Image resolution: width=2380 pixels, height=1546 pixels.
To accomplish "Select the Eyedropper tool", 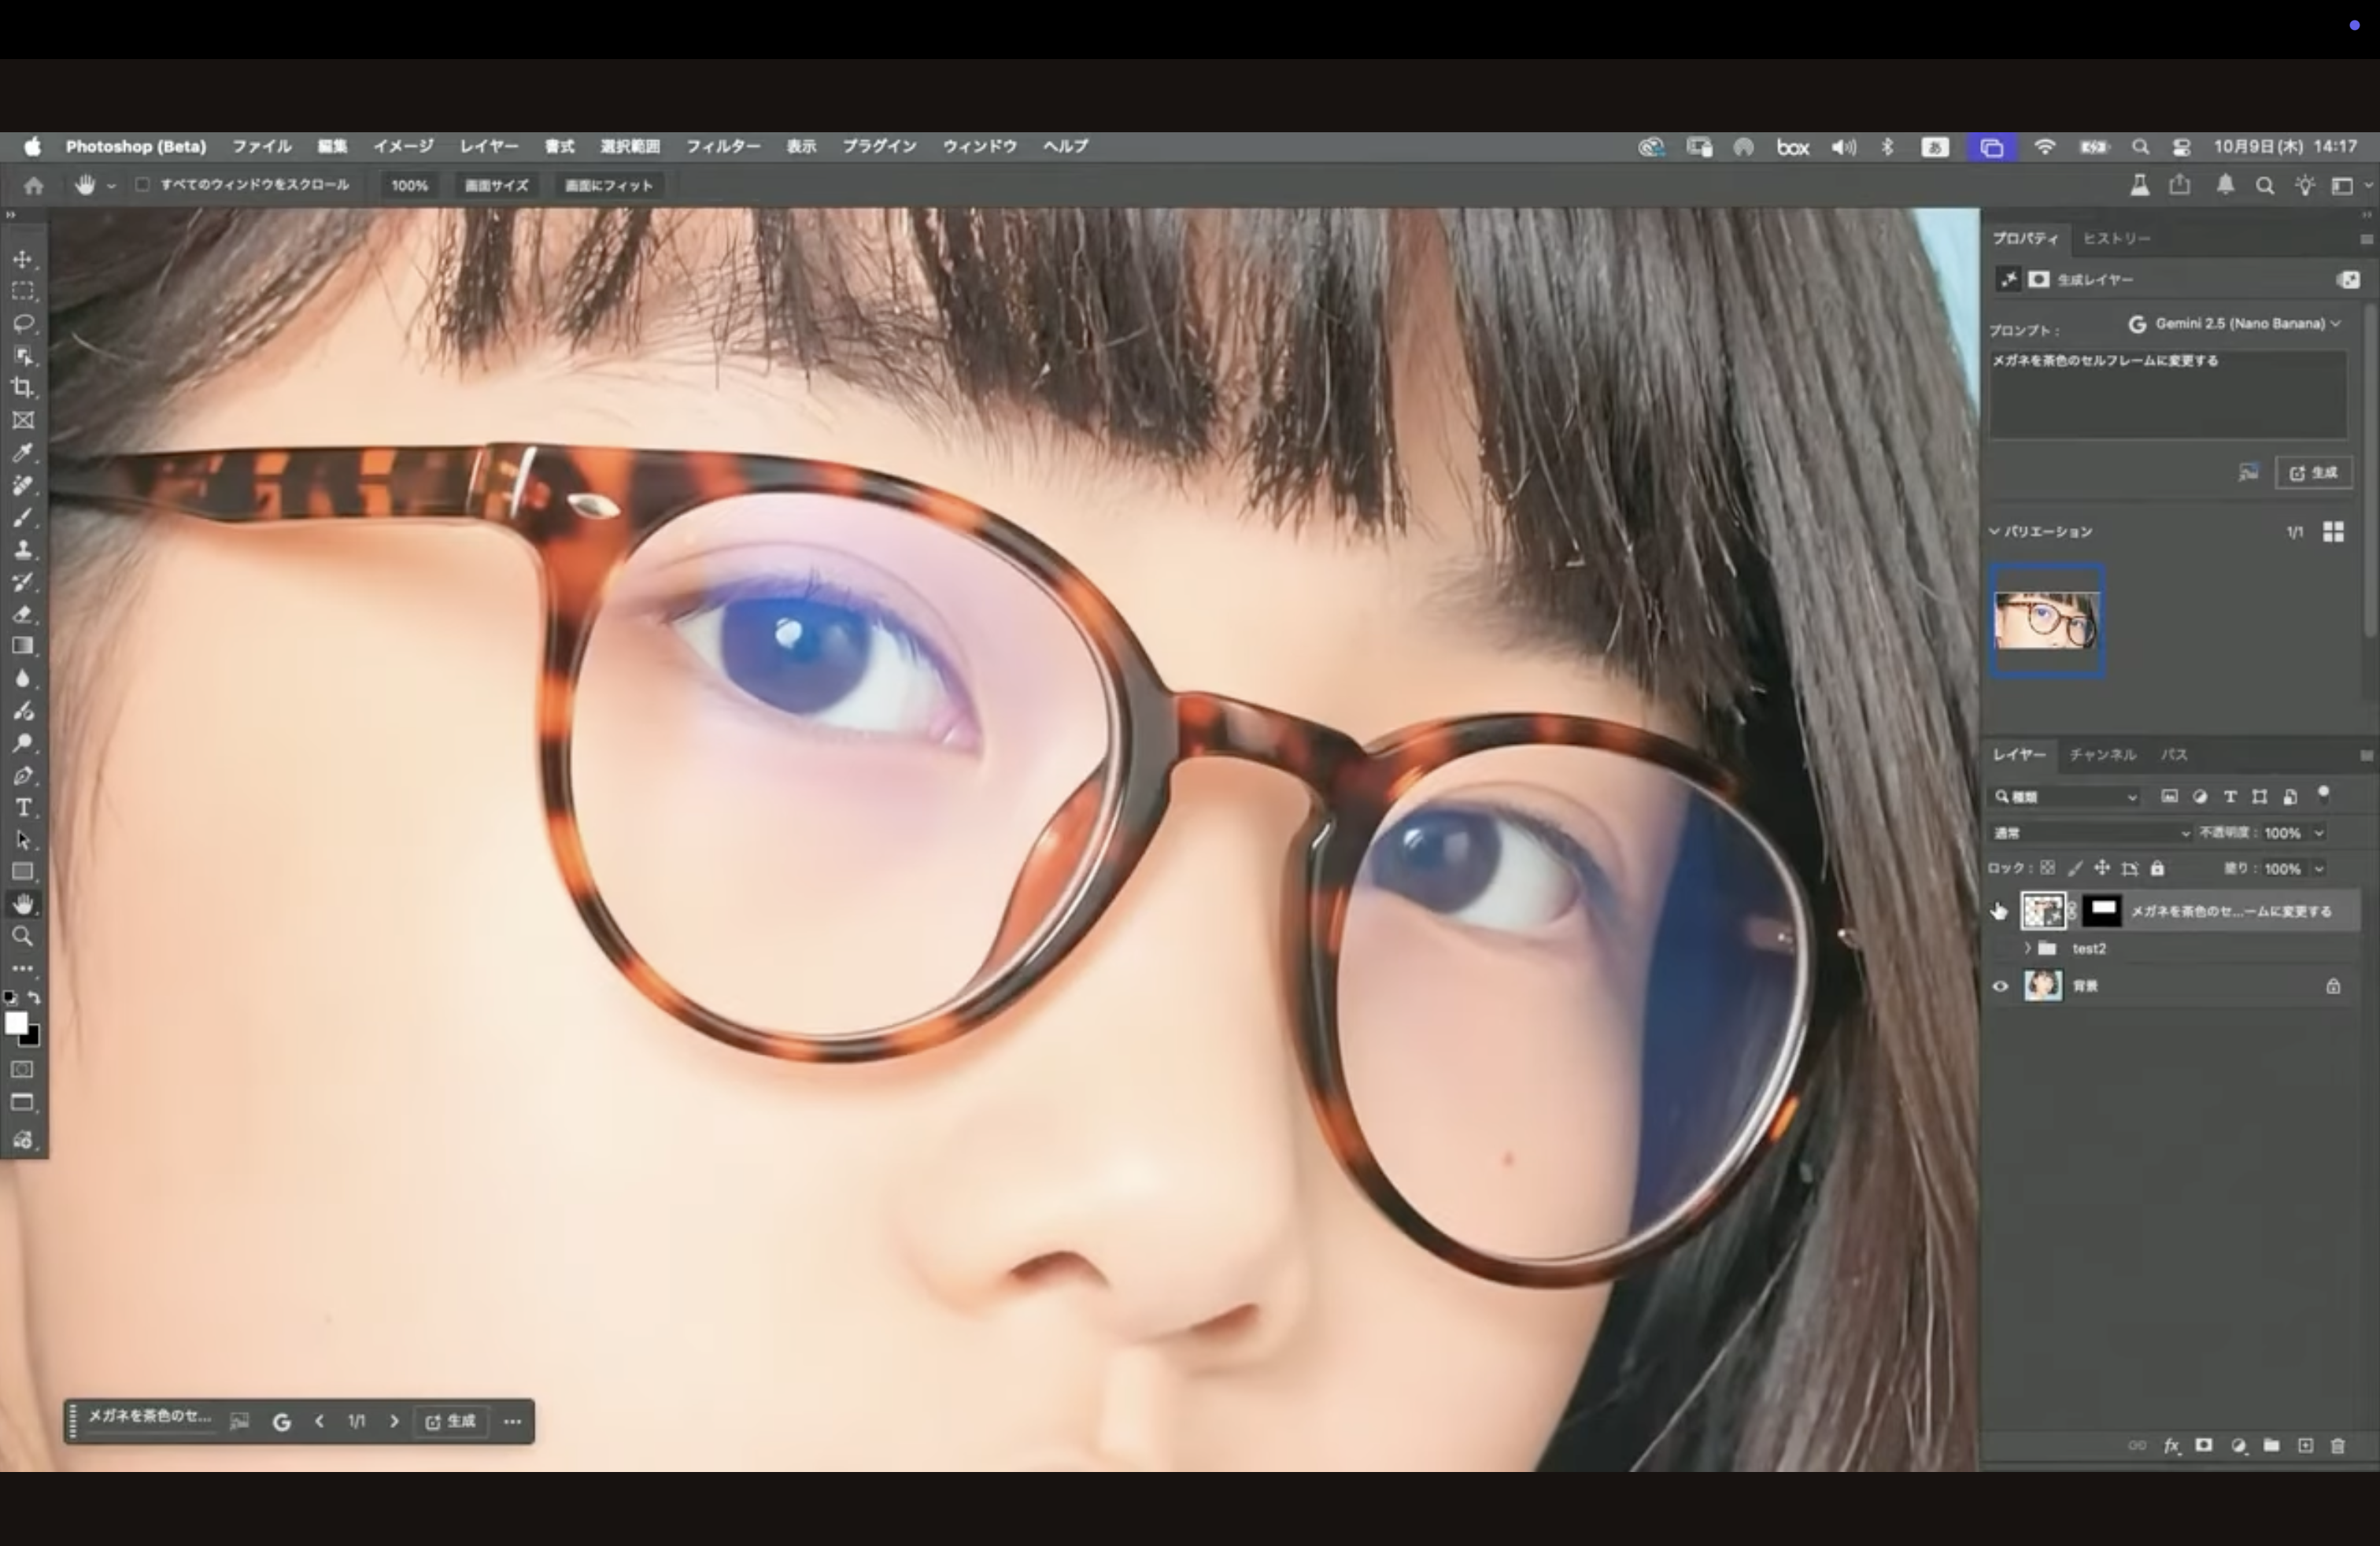I will pyautogui.click(x=23, y=453).
